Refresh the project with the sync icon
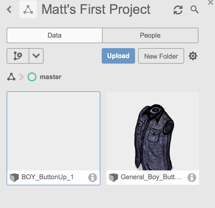 pyautogui.click(x=178, y=10)
